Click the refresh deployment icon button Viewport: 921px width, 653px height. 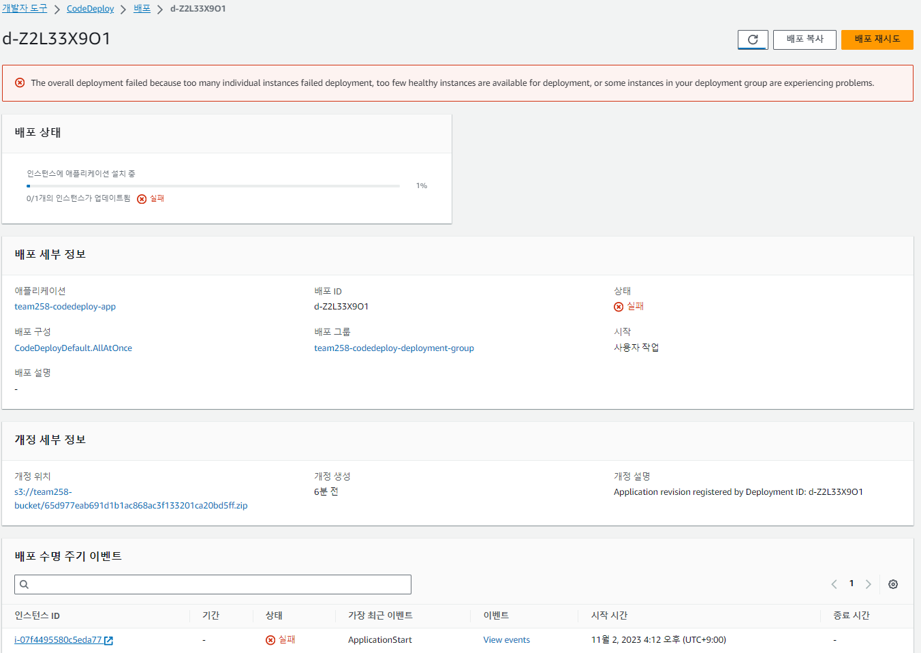(x=753, y=40)
